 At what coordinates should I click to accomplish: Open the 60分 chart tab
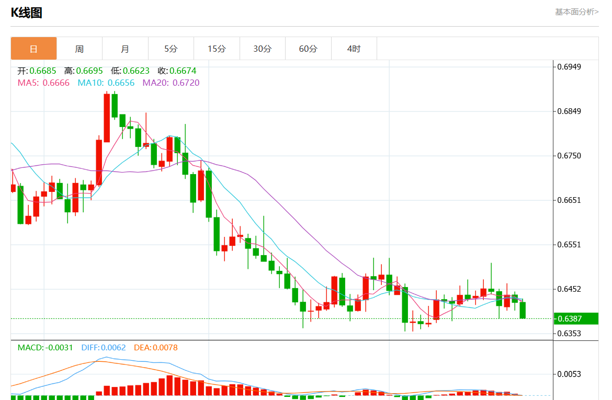click(x=308, y=49)
